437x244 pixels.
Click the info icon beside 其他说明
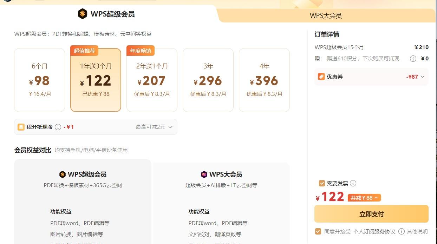click(x=402, y=231)
